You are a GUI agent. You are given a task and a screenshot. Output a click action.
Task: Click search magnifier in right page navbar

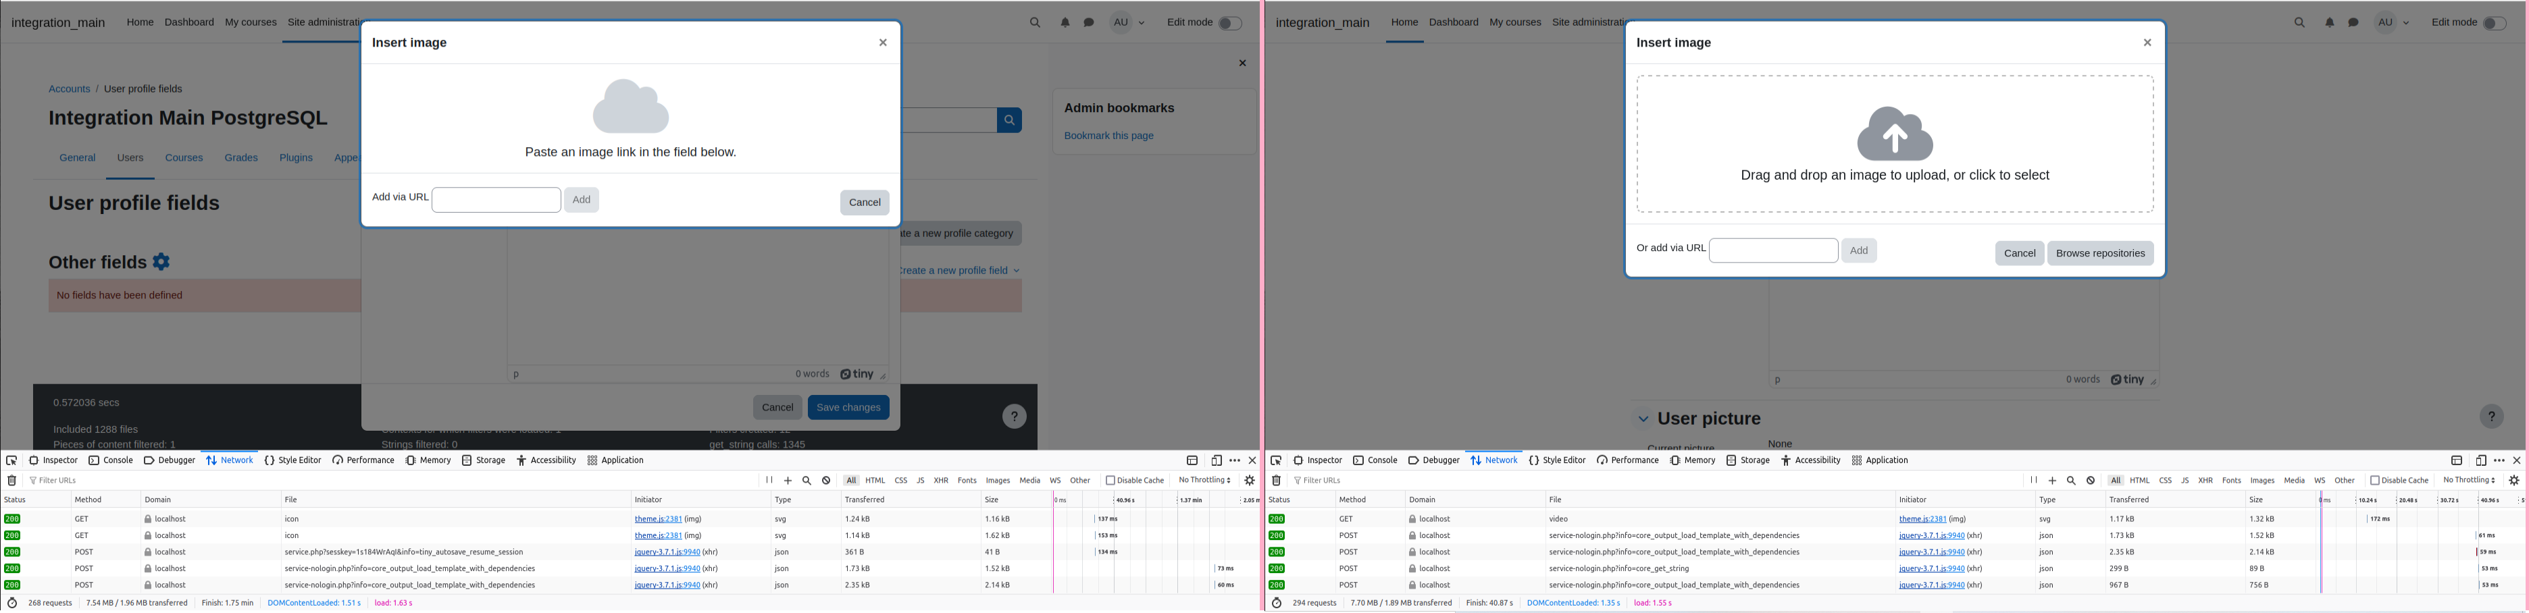(x=2299, y=22)
